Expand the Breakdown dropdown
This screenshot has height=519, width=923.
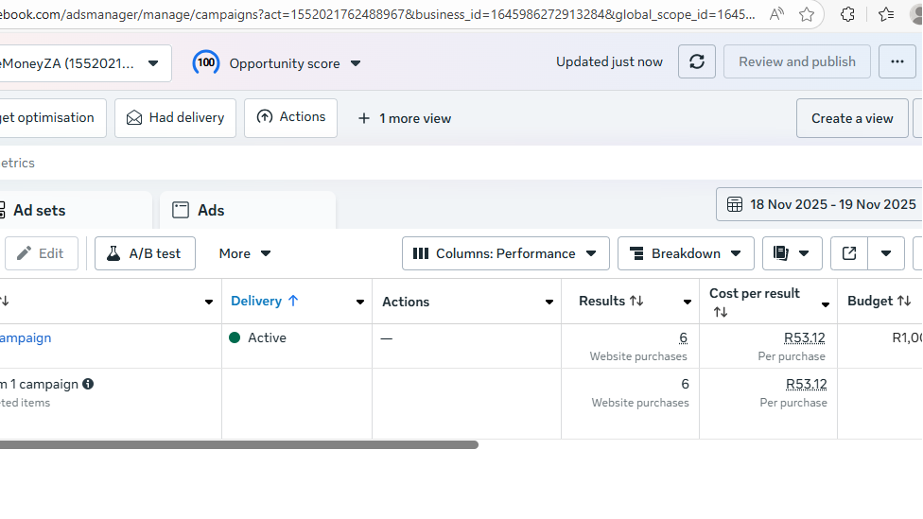(x=686, y=253)
